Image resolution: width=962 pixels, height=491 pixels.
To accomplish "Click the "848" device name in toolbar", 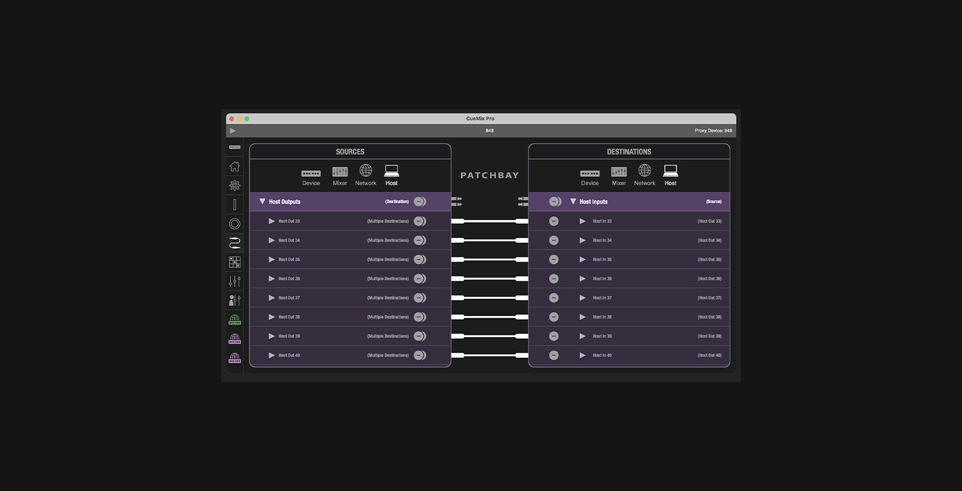I will click(x=489, y=131).
